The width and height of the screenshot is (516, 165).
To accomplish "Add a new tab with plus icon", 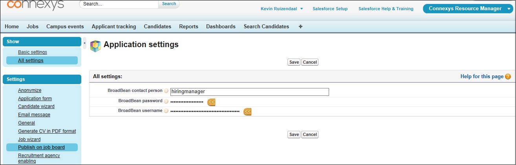I will click(301, 26).
